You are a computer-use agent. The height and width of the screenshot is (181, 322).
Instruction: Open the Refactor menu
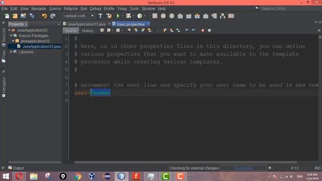click(x=71, y=9)
